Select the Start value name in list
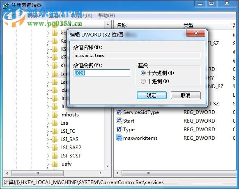This screenshot has height=189, width=239. tap(129, 121)
